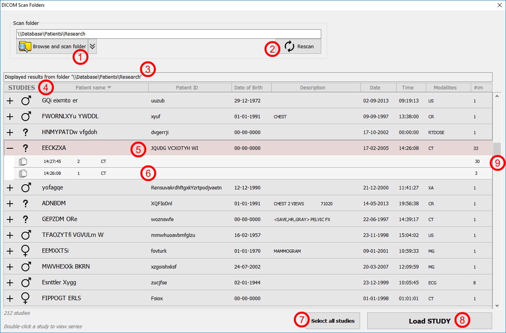Select the image count 30 of series 2
Viewport: 506px width, 333px height.
[477, 161]
